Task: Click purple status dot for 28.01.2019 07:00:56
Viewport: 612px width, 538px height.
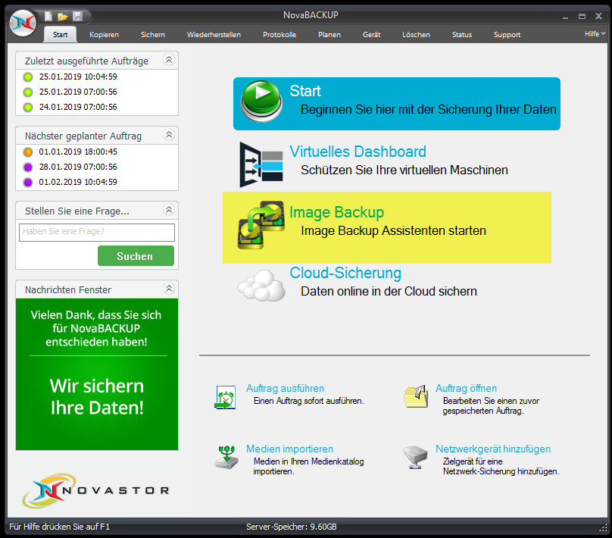Action: [28, 167]
